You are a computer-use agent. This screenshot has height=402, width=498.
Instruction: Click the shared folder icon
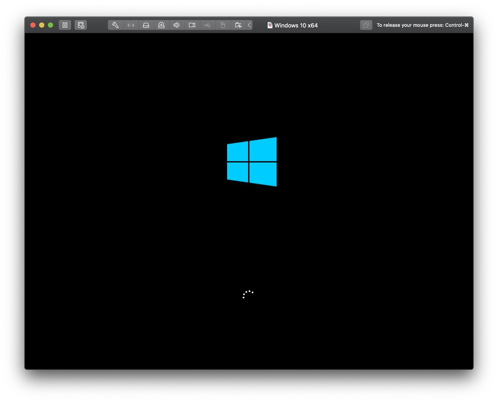[x=238, y=25]
